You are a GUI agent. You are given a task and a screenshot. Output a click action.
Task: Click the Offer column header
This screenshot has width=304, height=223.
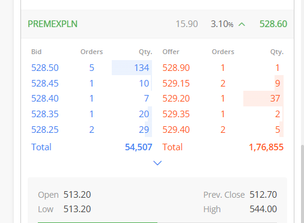[171, 52]
